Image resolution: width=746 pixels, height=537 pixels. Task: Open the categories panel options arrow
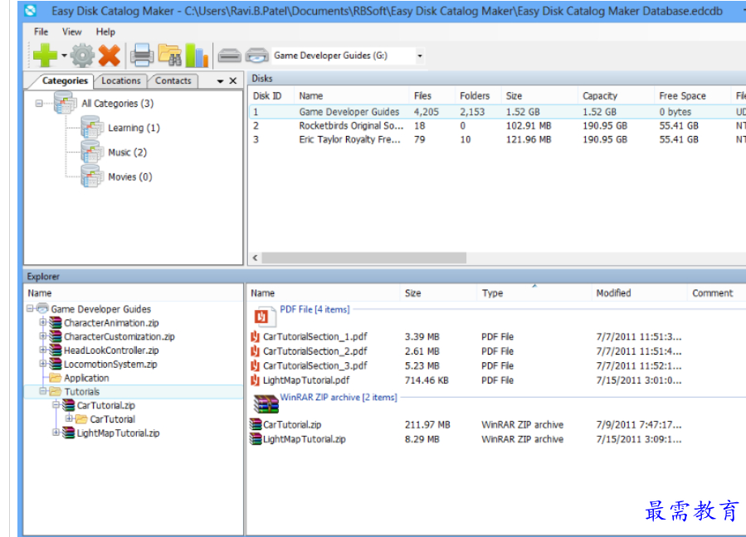click(x=220, y=81)
